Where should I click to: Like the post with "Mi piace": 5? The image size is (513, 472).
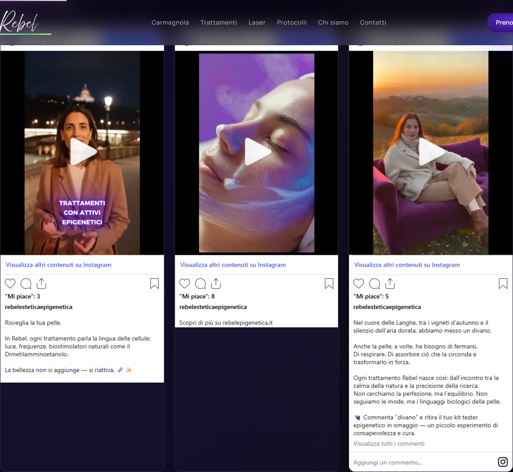tap(358, 284)
